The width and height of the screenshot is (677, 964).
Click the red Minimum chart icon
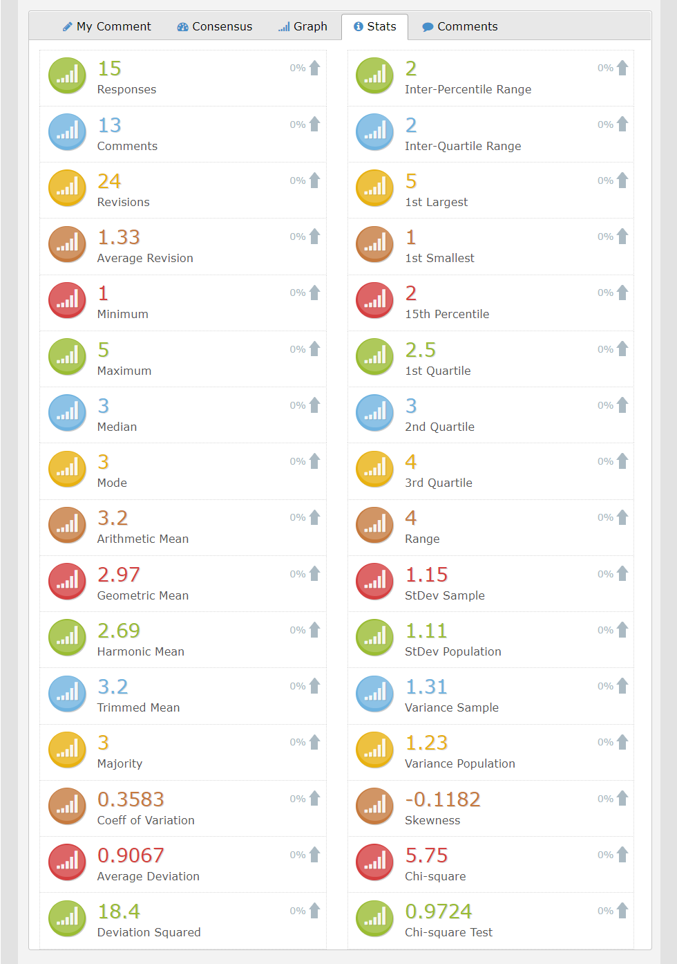click(67, 300)
